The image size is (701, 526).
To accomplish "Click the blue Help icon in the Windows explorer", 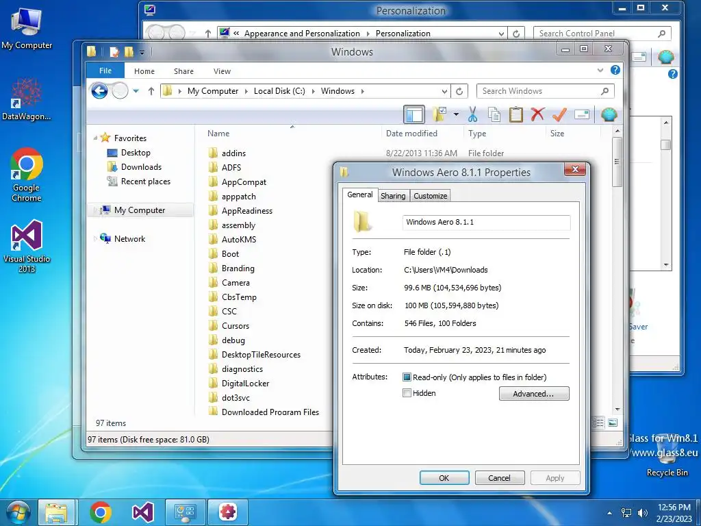I will click(x=615, y=71).
